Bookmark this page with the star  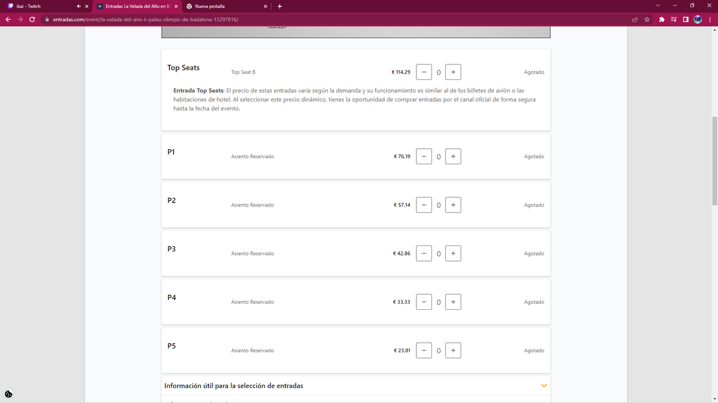(x=647, y=20)
